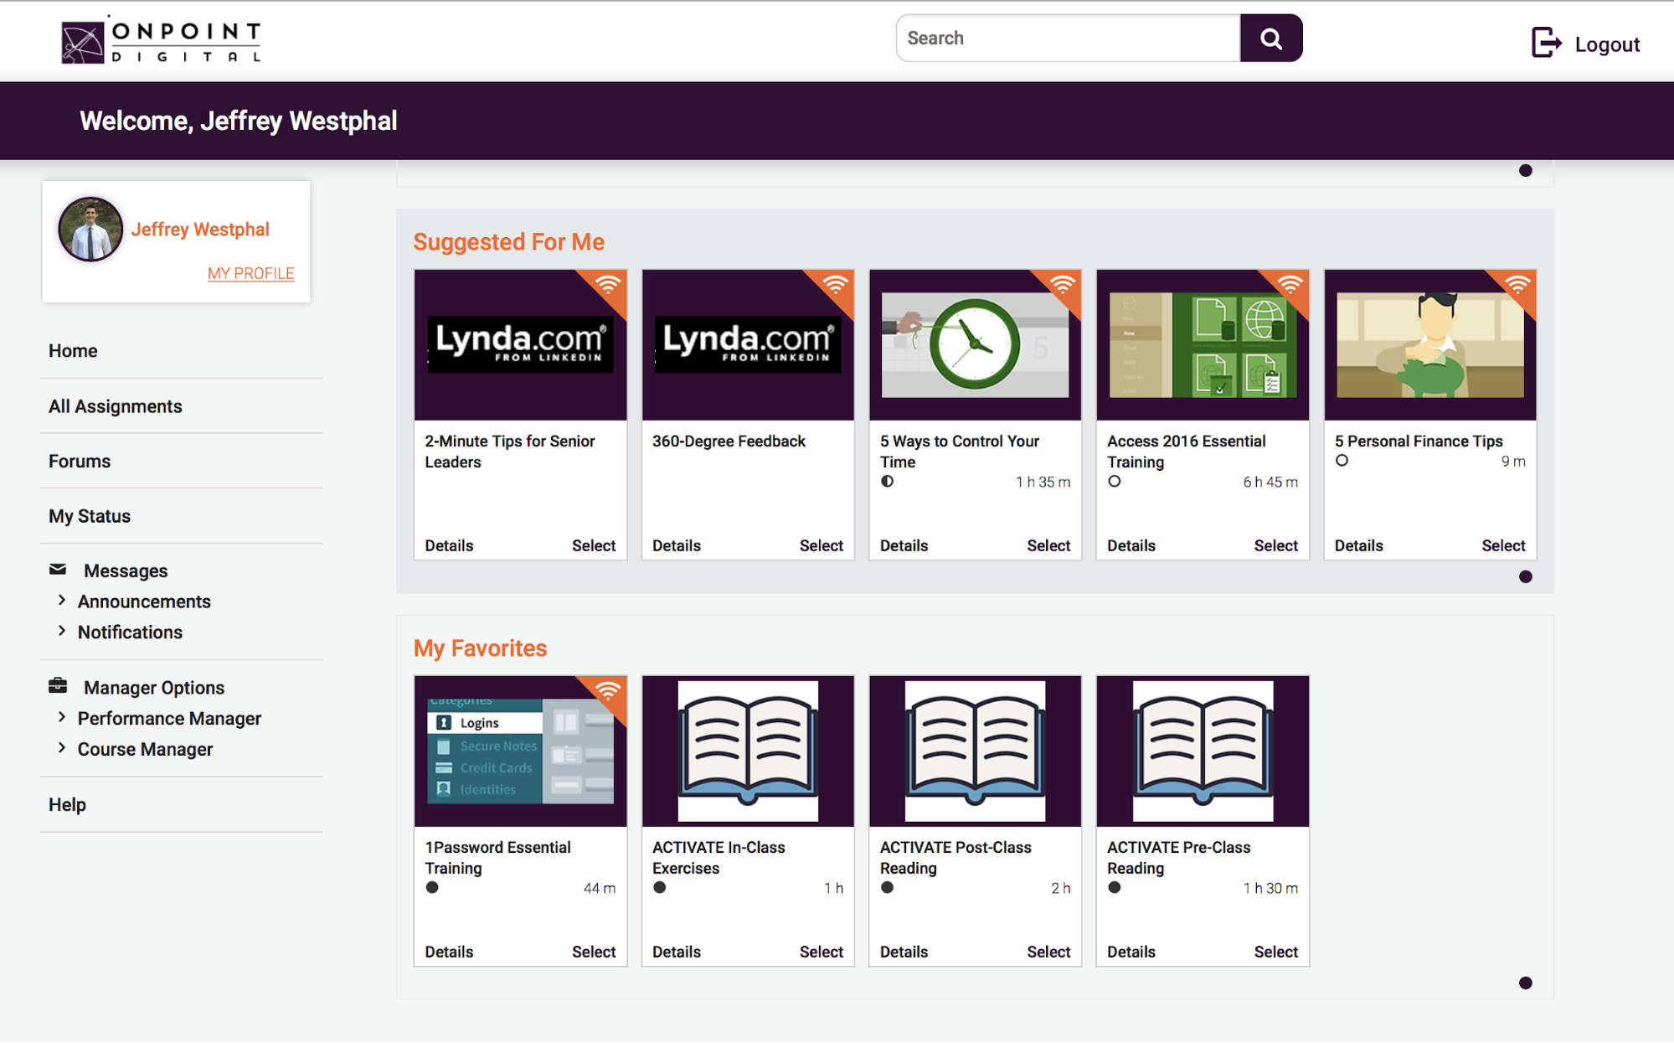Select the 5 Personal Finance Tips course
Viewport: 1674px width, 1043px height.
[1502, 545]
